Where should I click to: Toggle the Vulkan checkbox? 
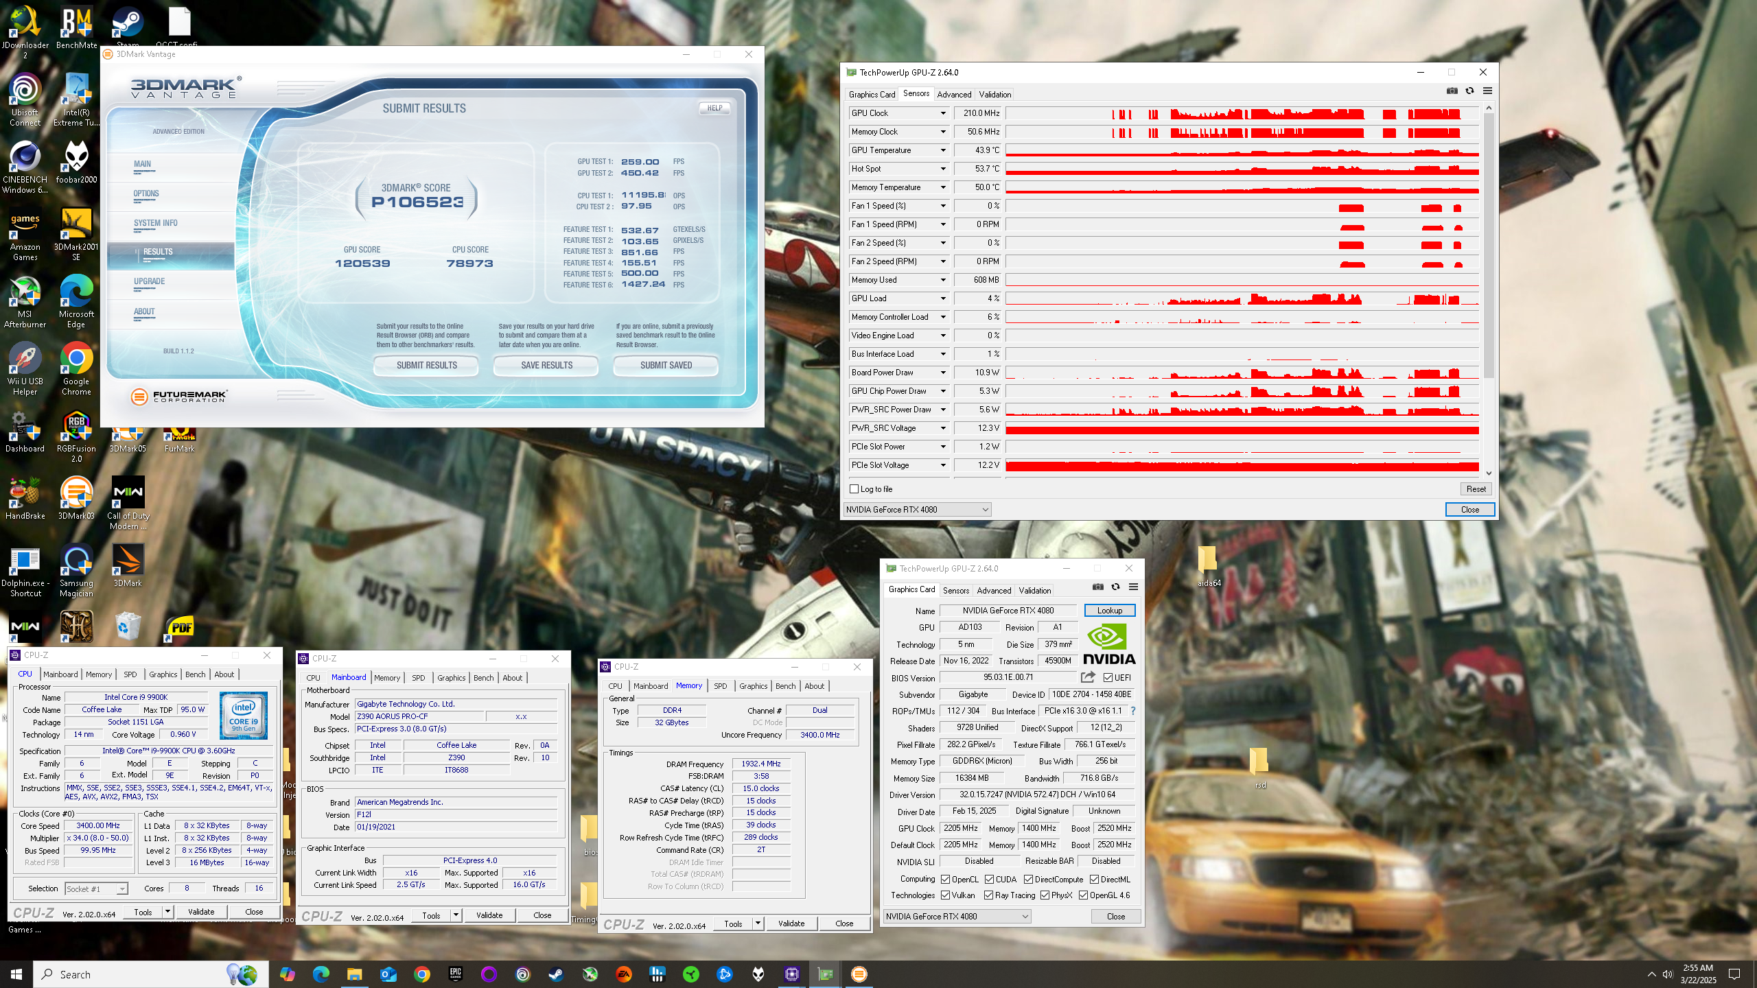[945, 895]
